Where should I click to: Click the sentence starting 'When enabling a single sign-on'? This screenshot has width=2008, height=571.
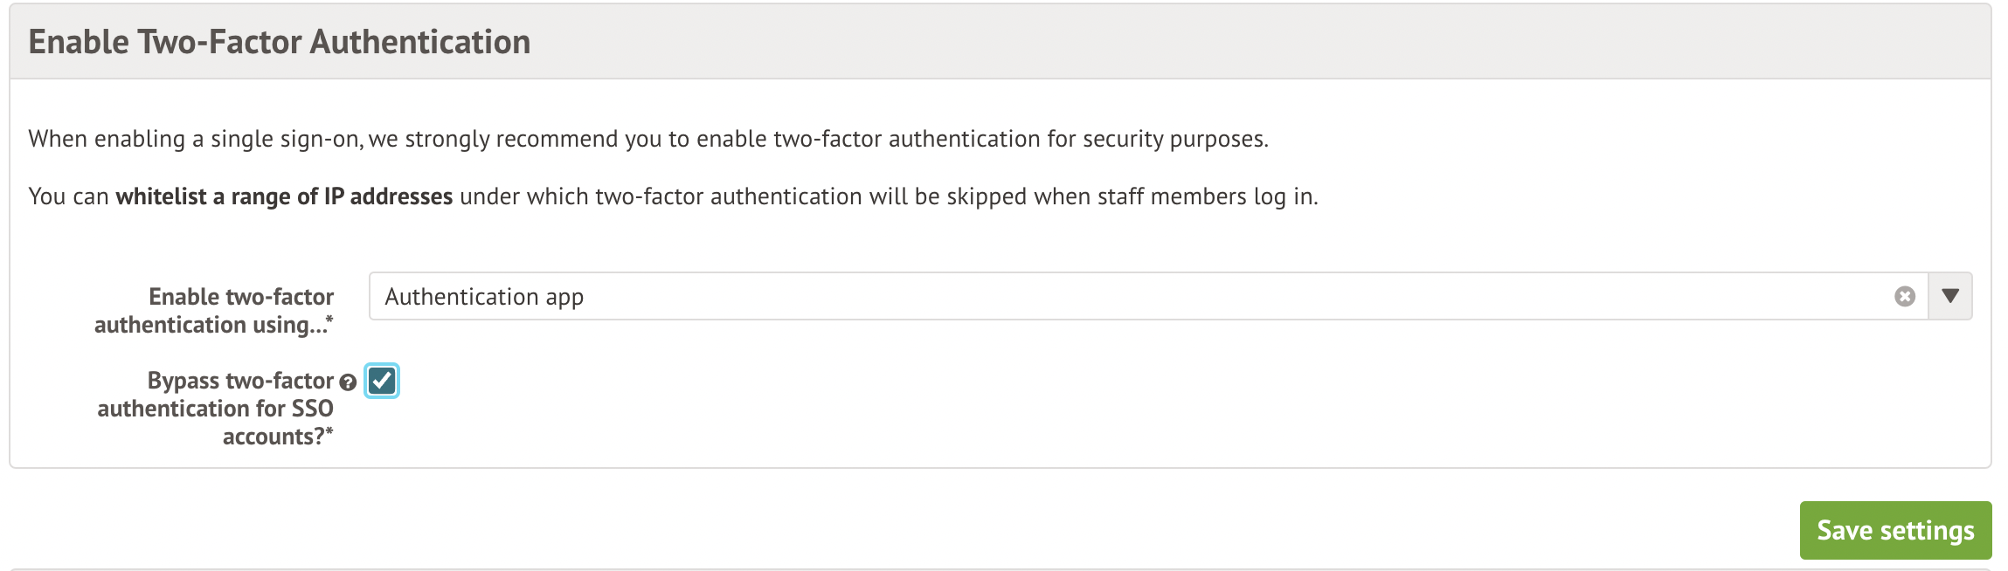pos(648,139)
